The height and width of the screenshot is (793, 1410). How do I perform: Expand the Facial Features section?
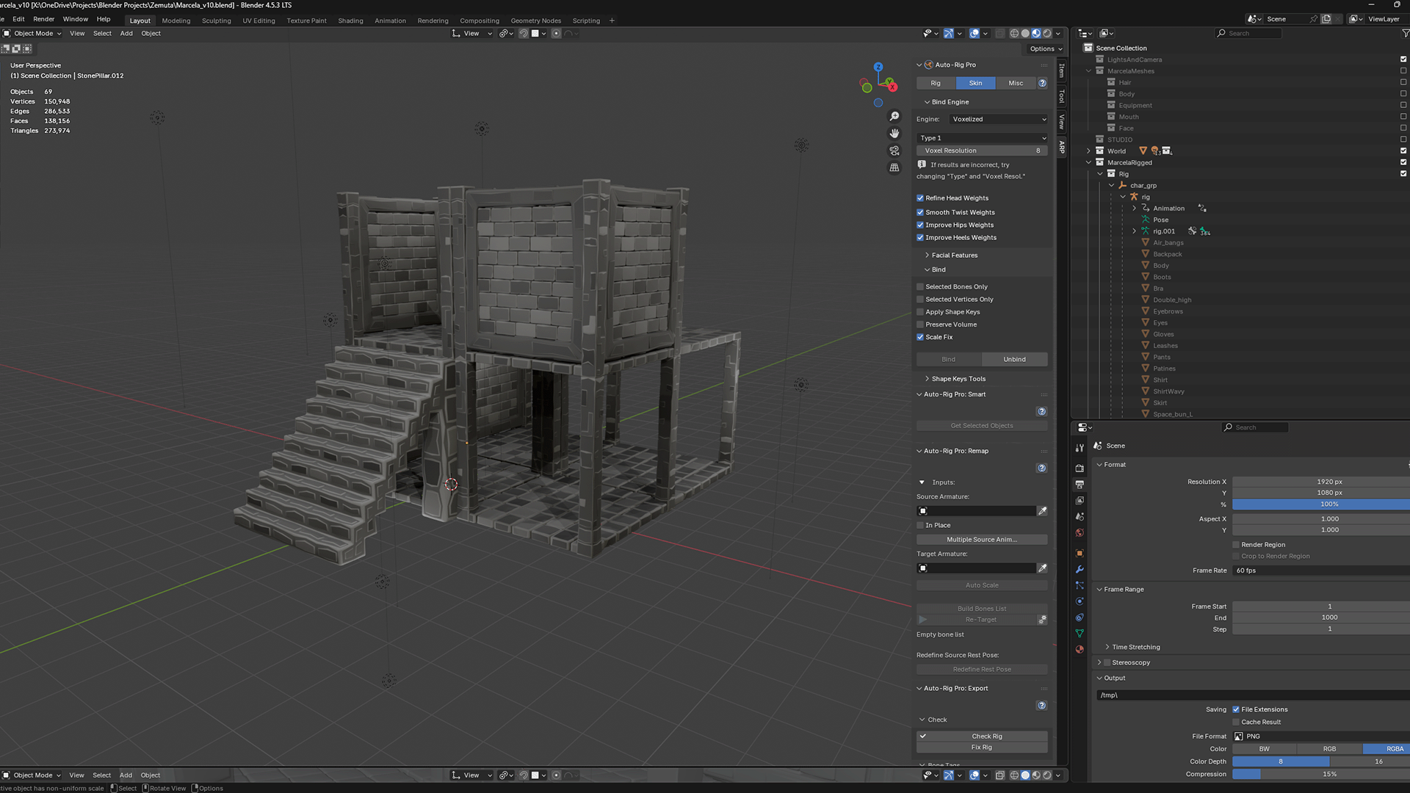click(953, 255)
